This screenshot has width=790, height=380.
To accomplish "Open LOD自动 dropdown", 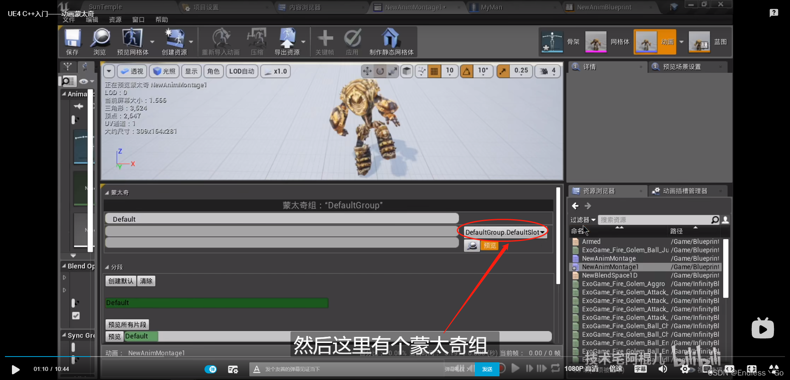I will 242,71.
